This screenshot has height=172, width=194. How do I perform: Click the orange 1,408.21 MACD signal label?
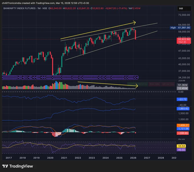click(183, 125)
